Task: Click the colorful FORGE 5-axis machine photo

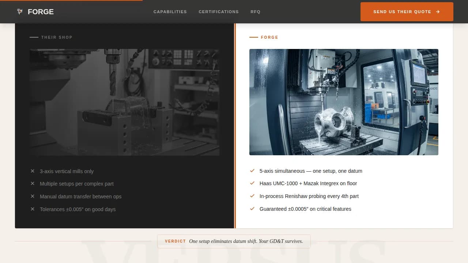Action: pos(344,102)
